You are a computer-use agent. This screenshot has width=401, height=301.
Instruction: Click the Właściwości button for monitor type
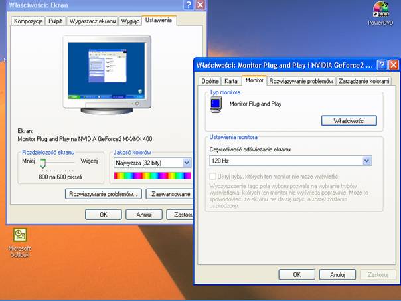(349, 120)
